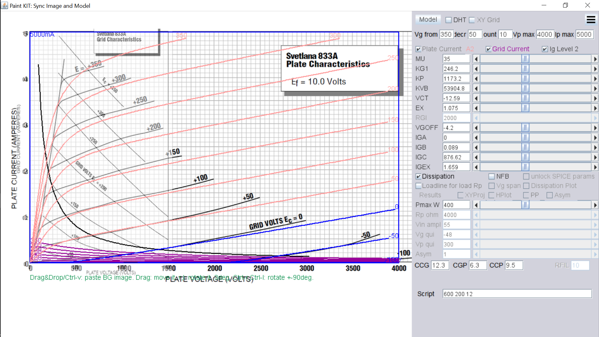Toggle the XY Grid checkbox
This screenshot has width=599, height=337.
[472, 20]
